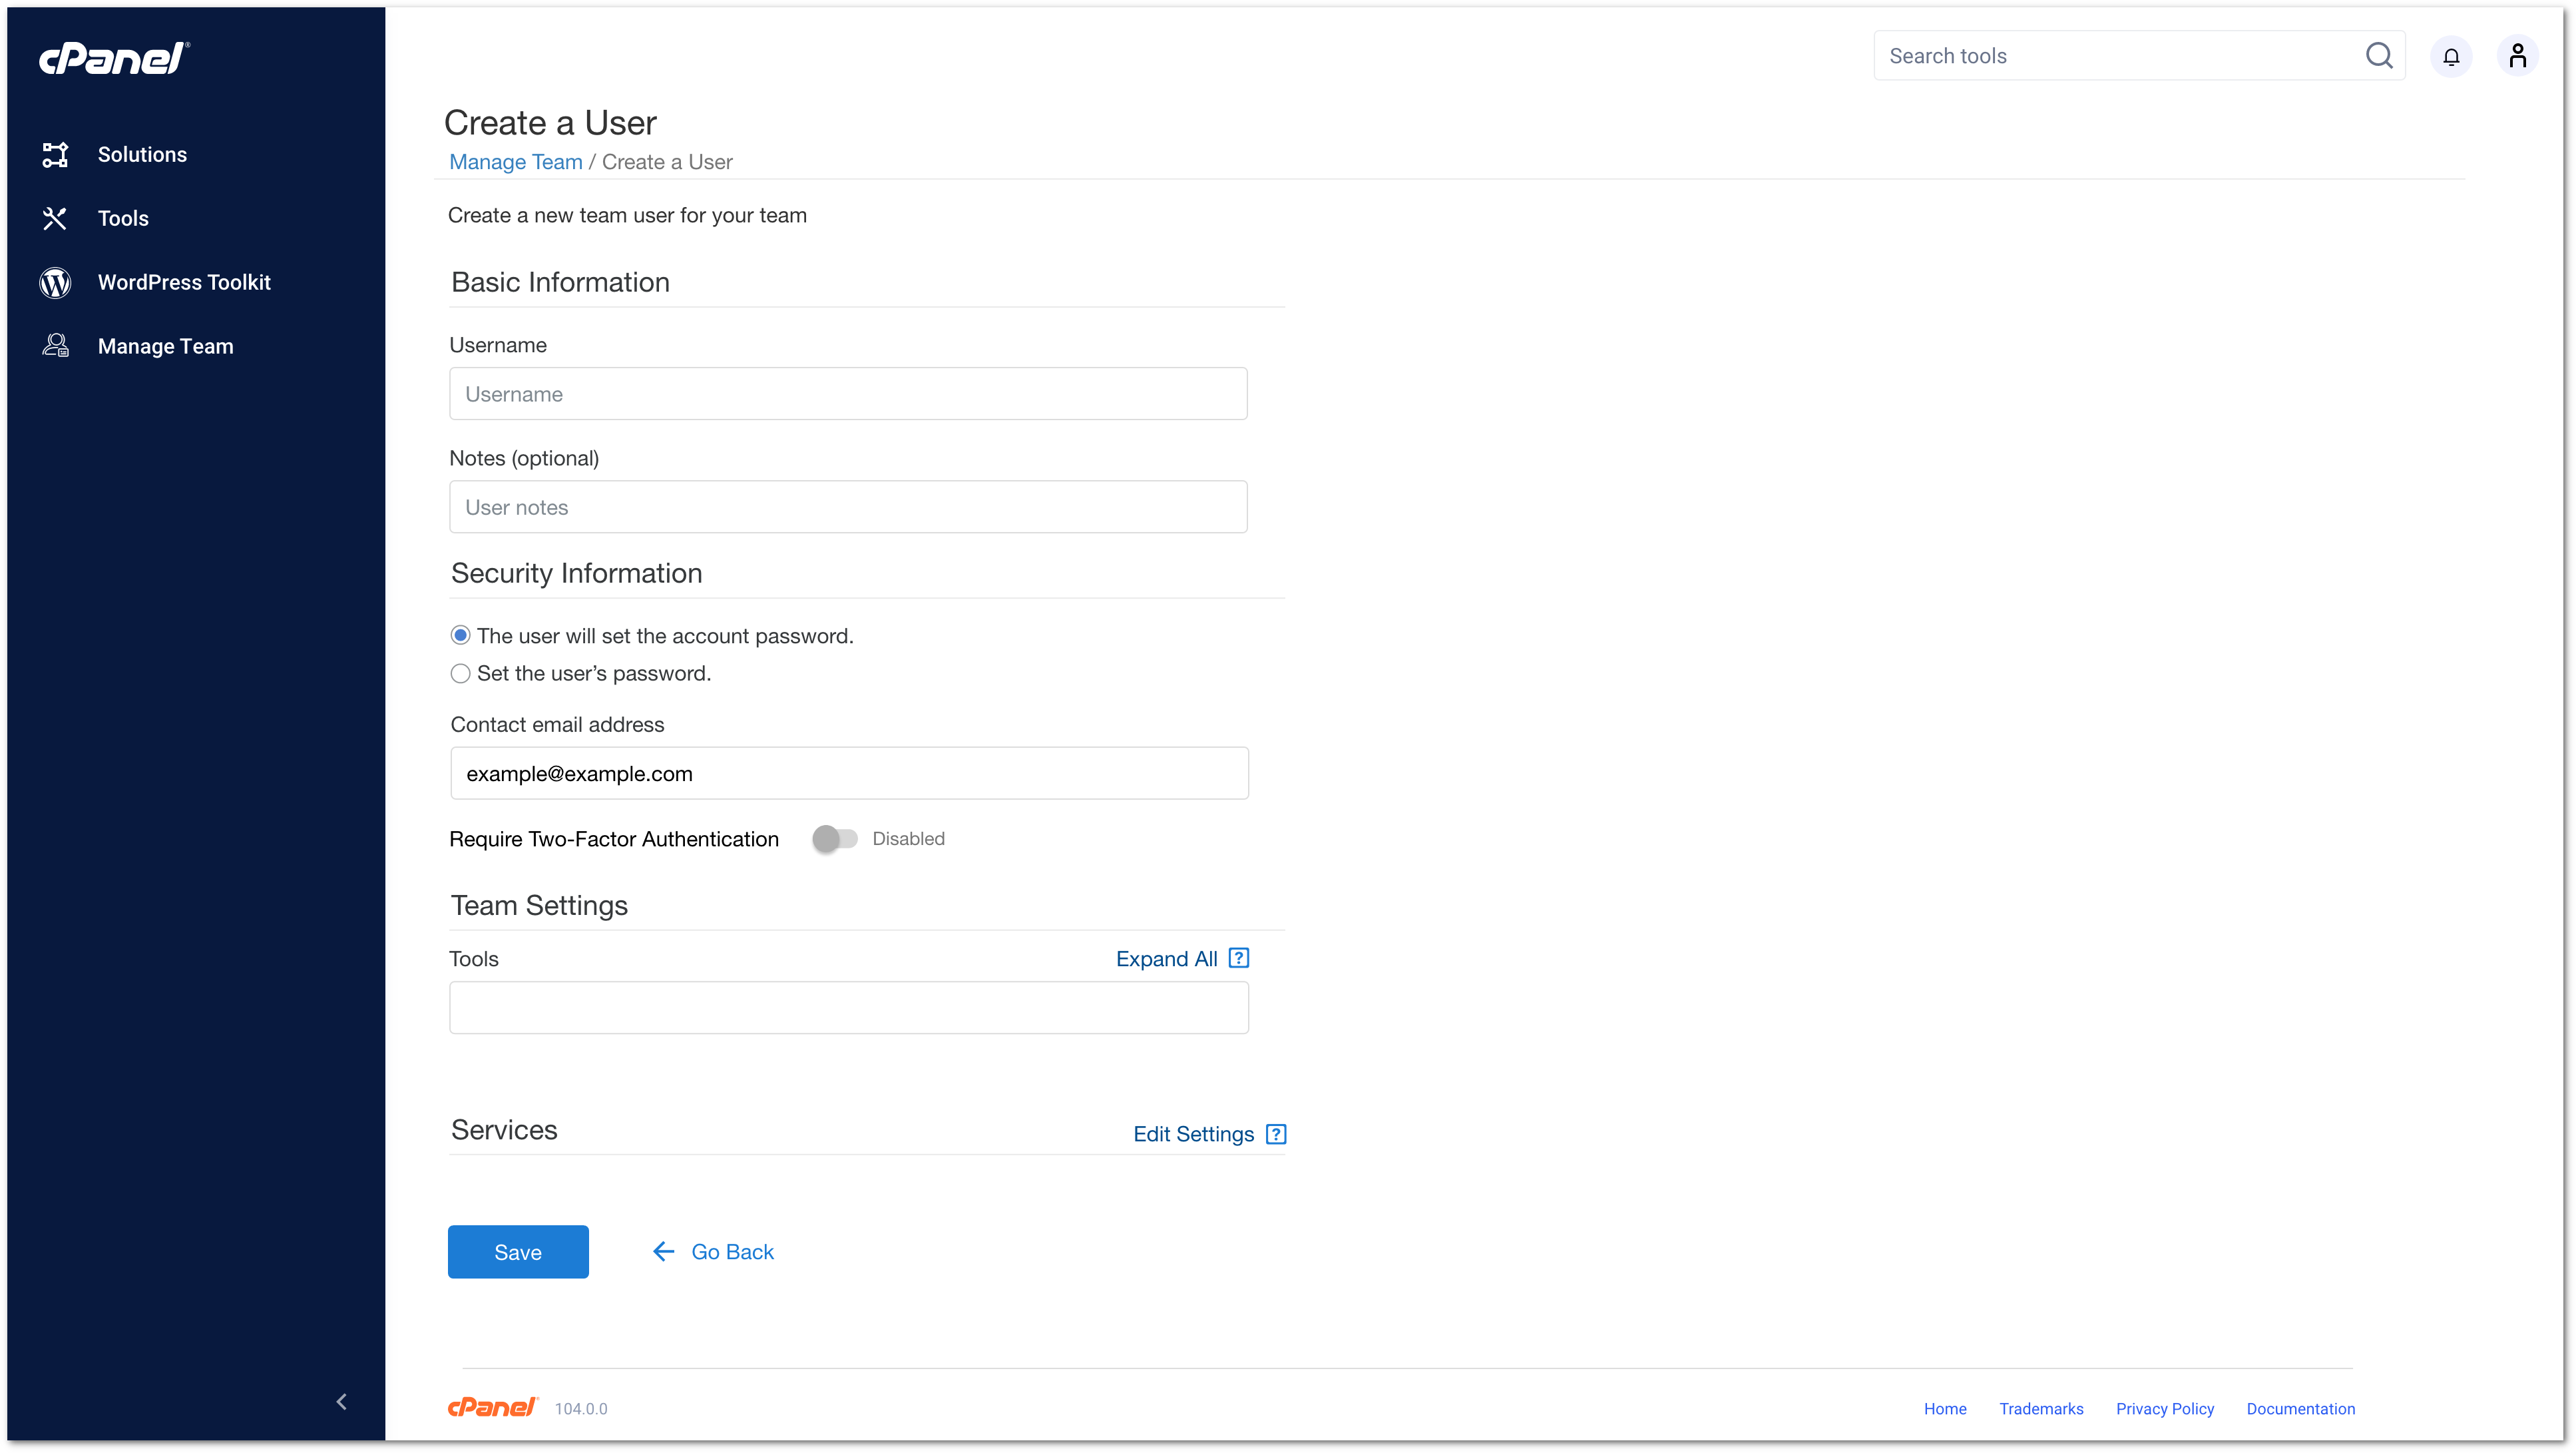The width and height of the screenshot is (2576, 1453).
Task: Select 'Set the user's password' radio button
Action: [x=460, y=673]
